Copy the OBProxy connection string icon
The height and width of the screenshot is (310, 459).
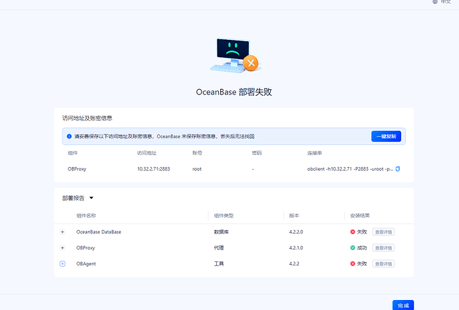398,169
